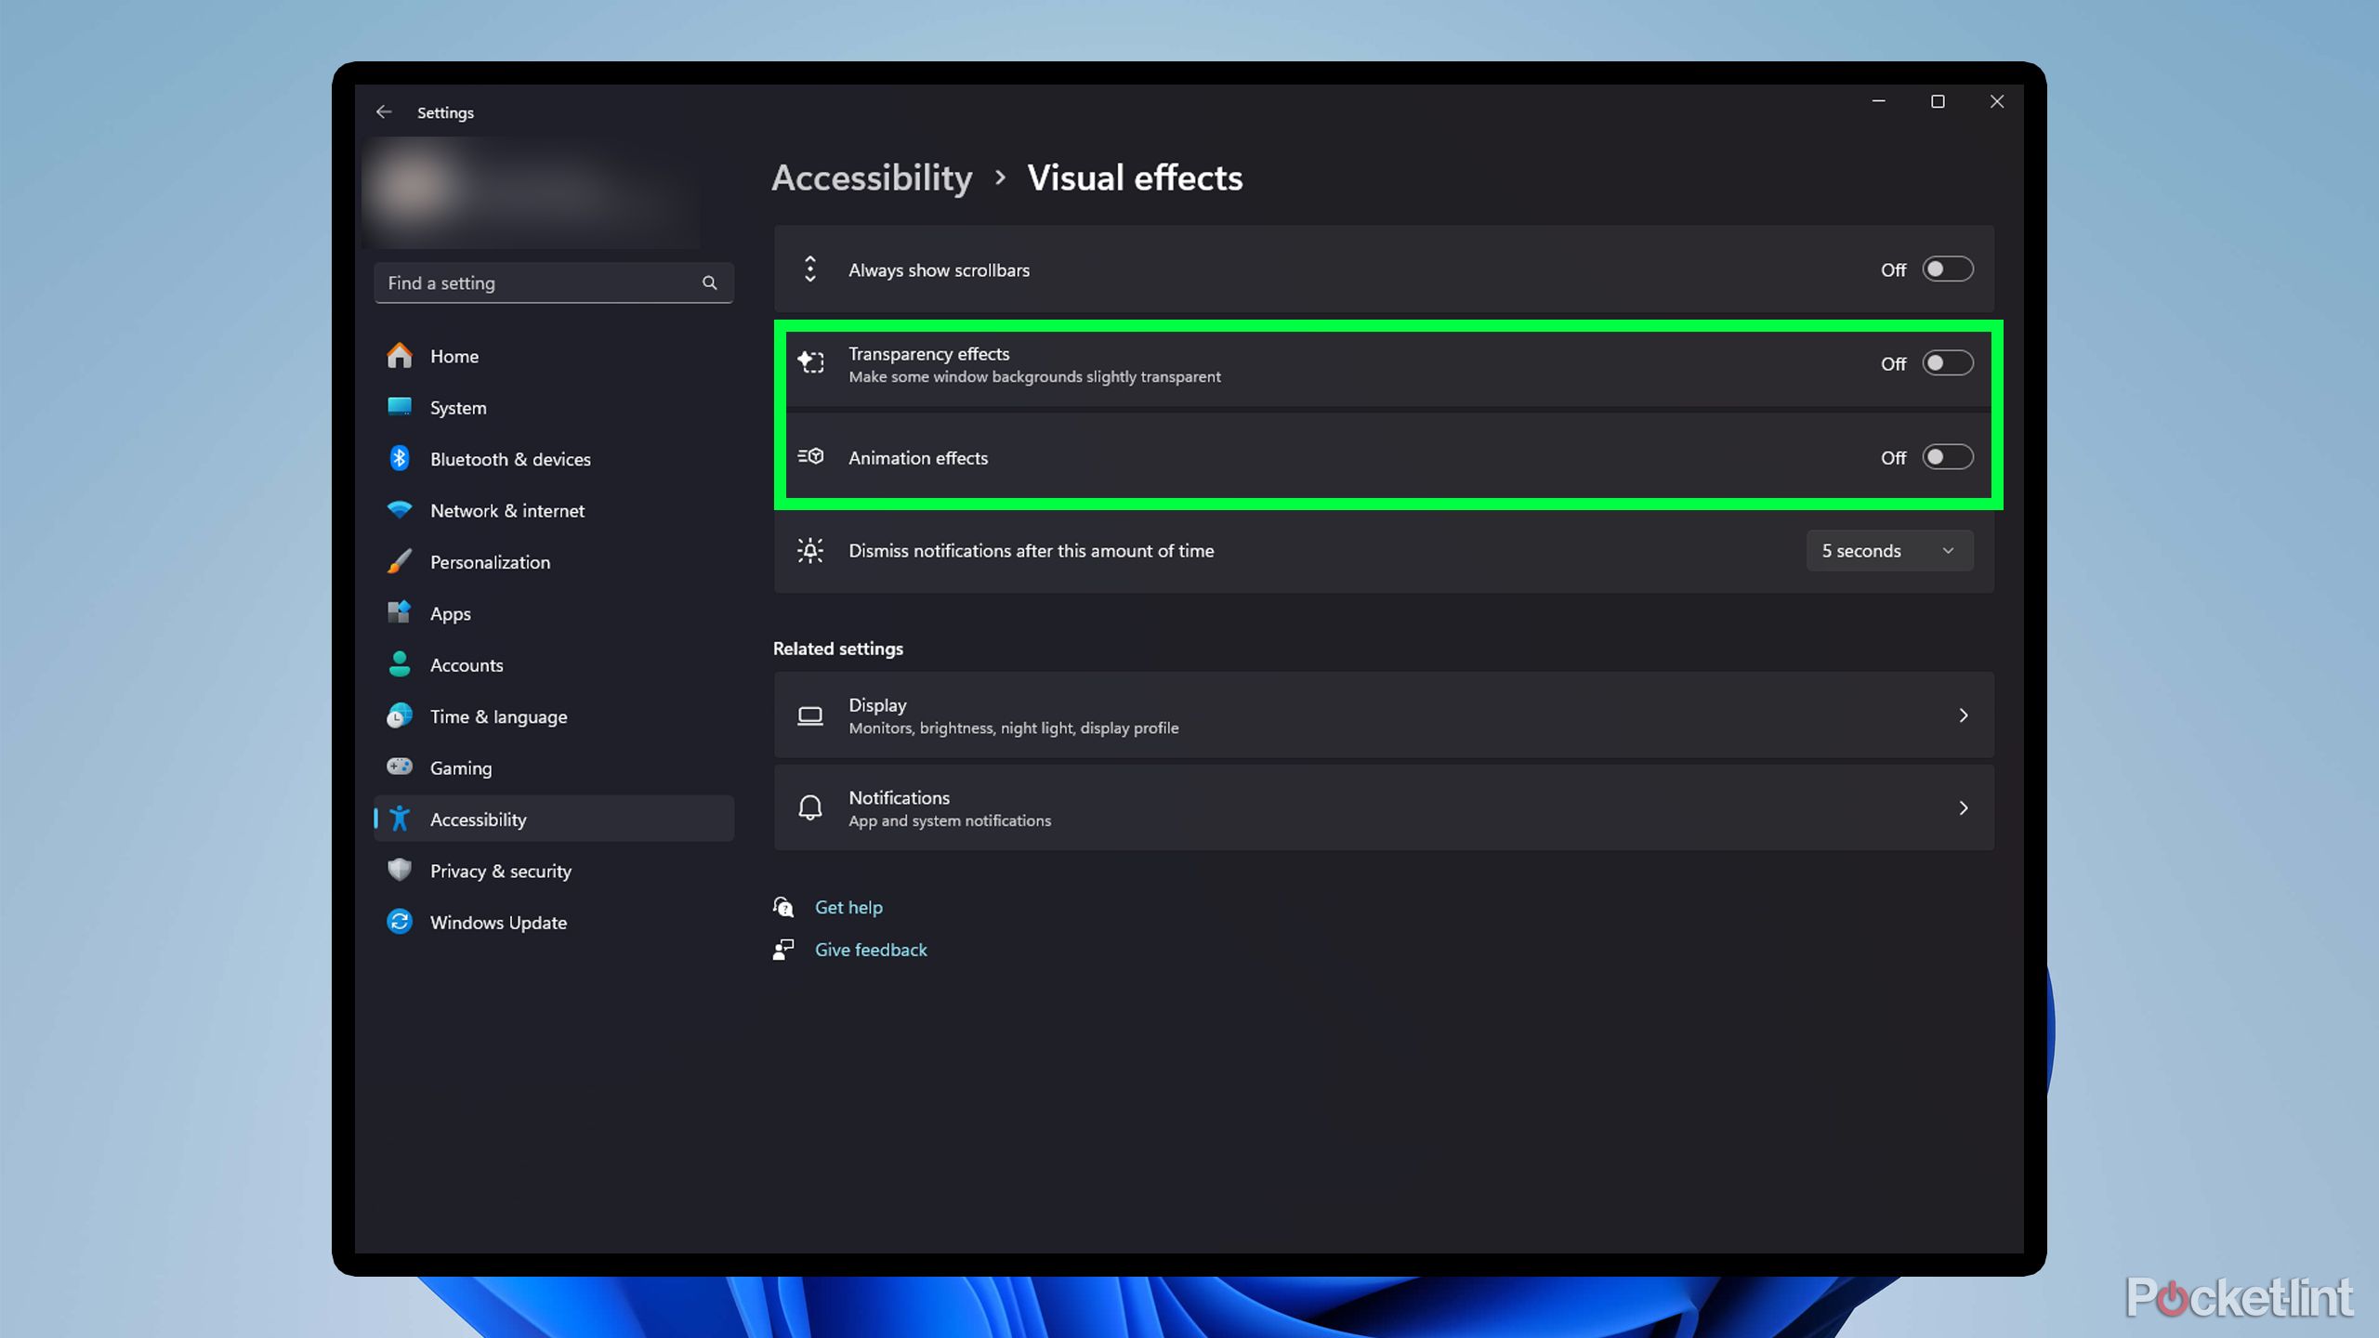Open Notifications related settings
Viewport: 2379px width, 1338px height.
1384,807
